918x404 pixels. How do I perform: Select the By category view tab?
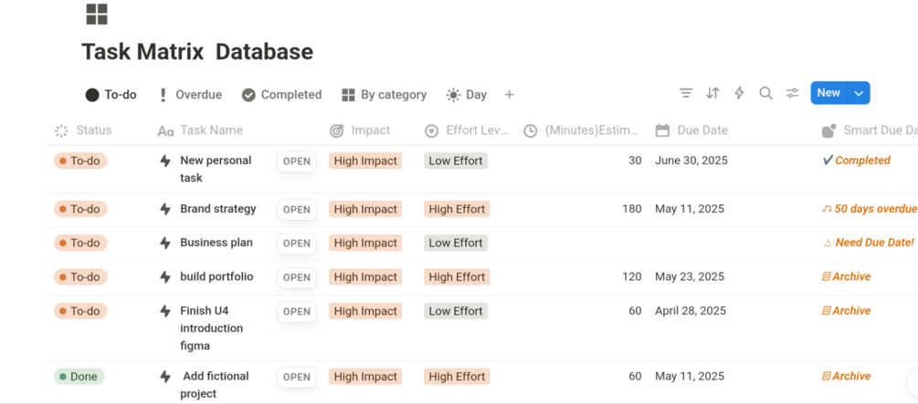click(x=385, y=95)
